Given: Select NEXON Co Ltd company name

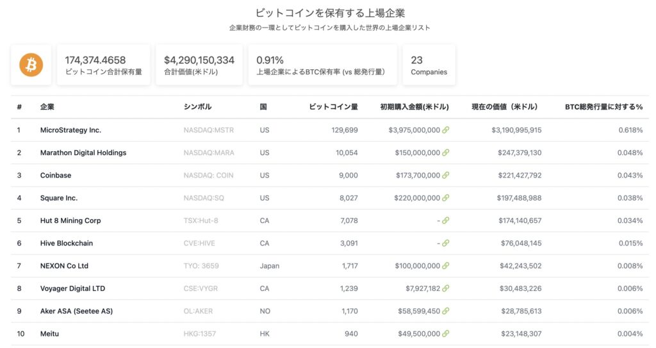Looking at the screenshot, I should (x=64, y=266).
